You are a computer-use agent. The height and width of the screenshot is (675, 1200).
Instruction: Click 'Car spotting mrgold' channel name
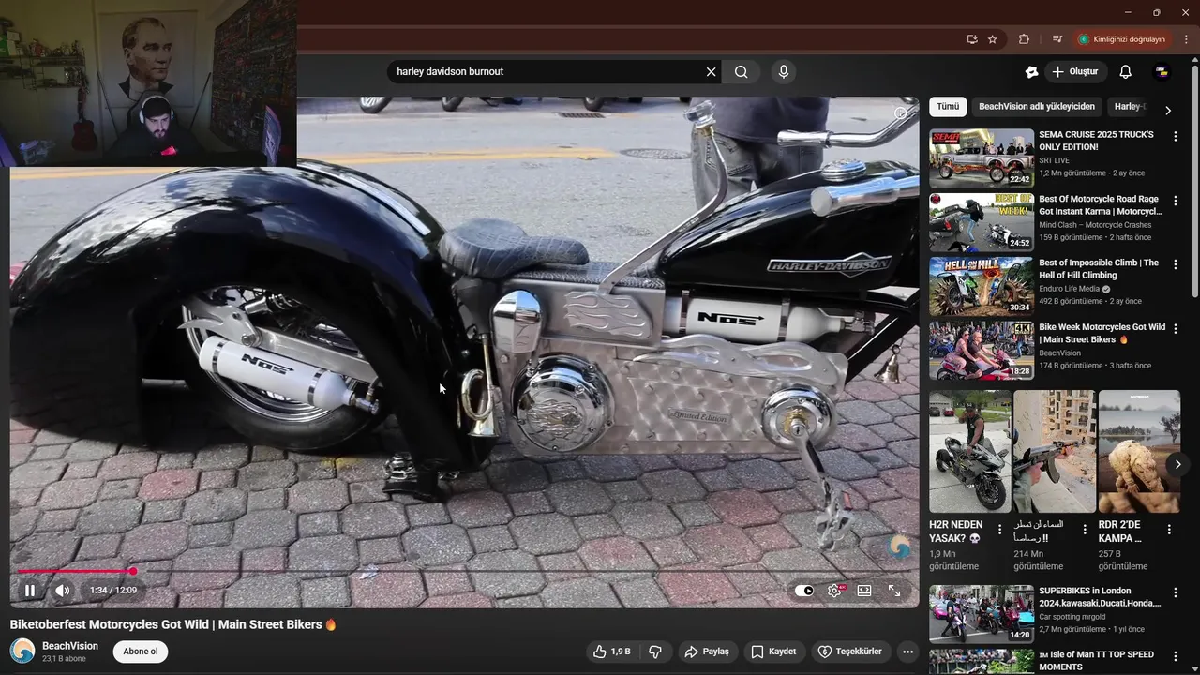coord(1072,617)
